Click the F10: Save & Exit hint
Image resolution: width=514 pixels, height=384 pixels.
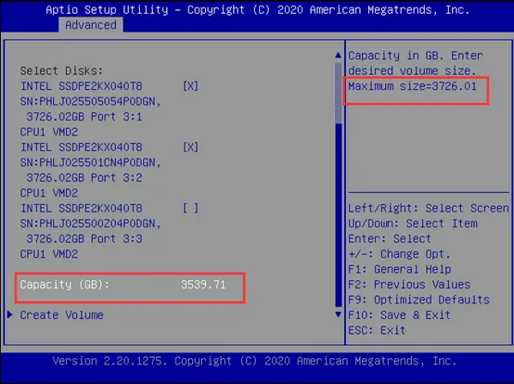(399, 314)
